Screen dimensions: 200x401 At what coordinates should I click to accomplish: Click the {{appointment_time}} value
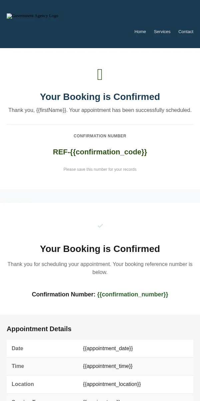(x=108, y=366)
